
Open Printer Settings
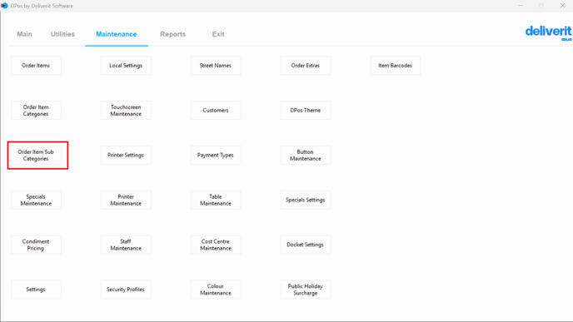[x=126, y=155]
